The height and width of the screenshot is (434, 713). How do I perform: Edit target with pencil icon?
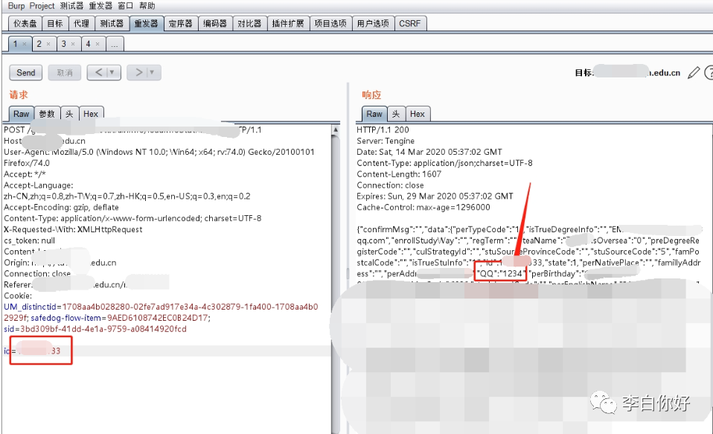tap(694, 72)
